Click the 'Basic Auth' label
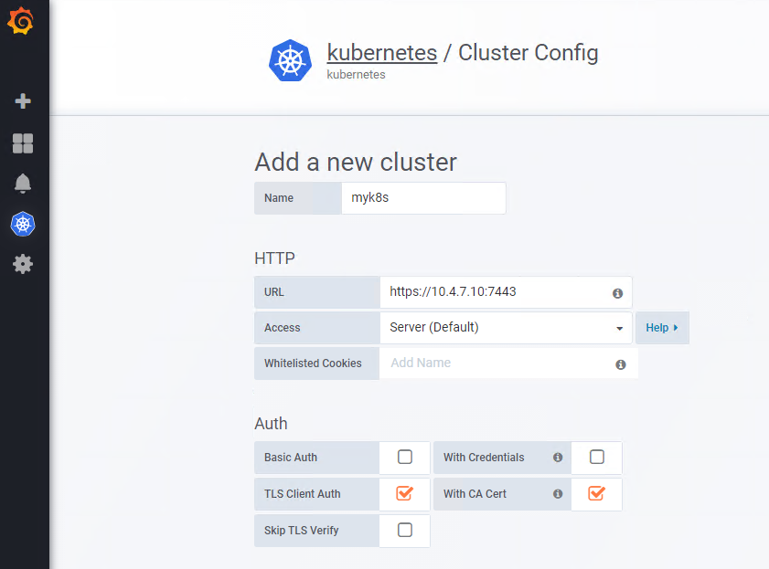 [x=291, y=457]
